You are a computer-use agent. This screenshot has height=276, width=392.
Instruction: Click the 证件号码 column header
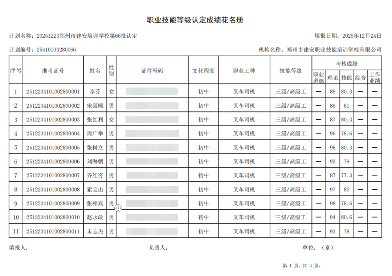(152, 70)
